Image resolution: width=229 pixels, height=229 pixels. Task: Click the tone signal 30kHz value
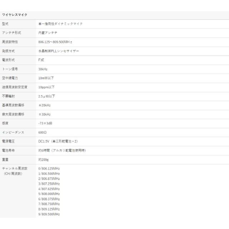point(43,69)
